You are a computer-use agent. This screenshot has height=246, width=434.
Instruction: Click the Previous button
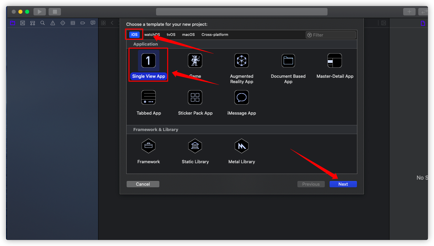point(311,184)
